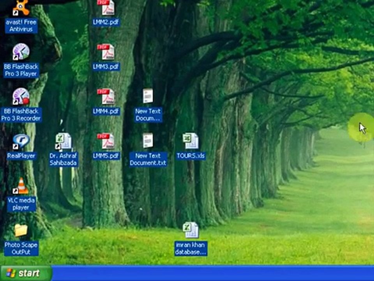Viewport: 374px width, 281px height.
Task: Click the empty blue taskbar area
Action: (213, 273)
